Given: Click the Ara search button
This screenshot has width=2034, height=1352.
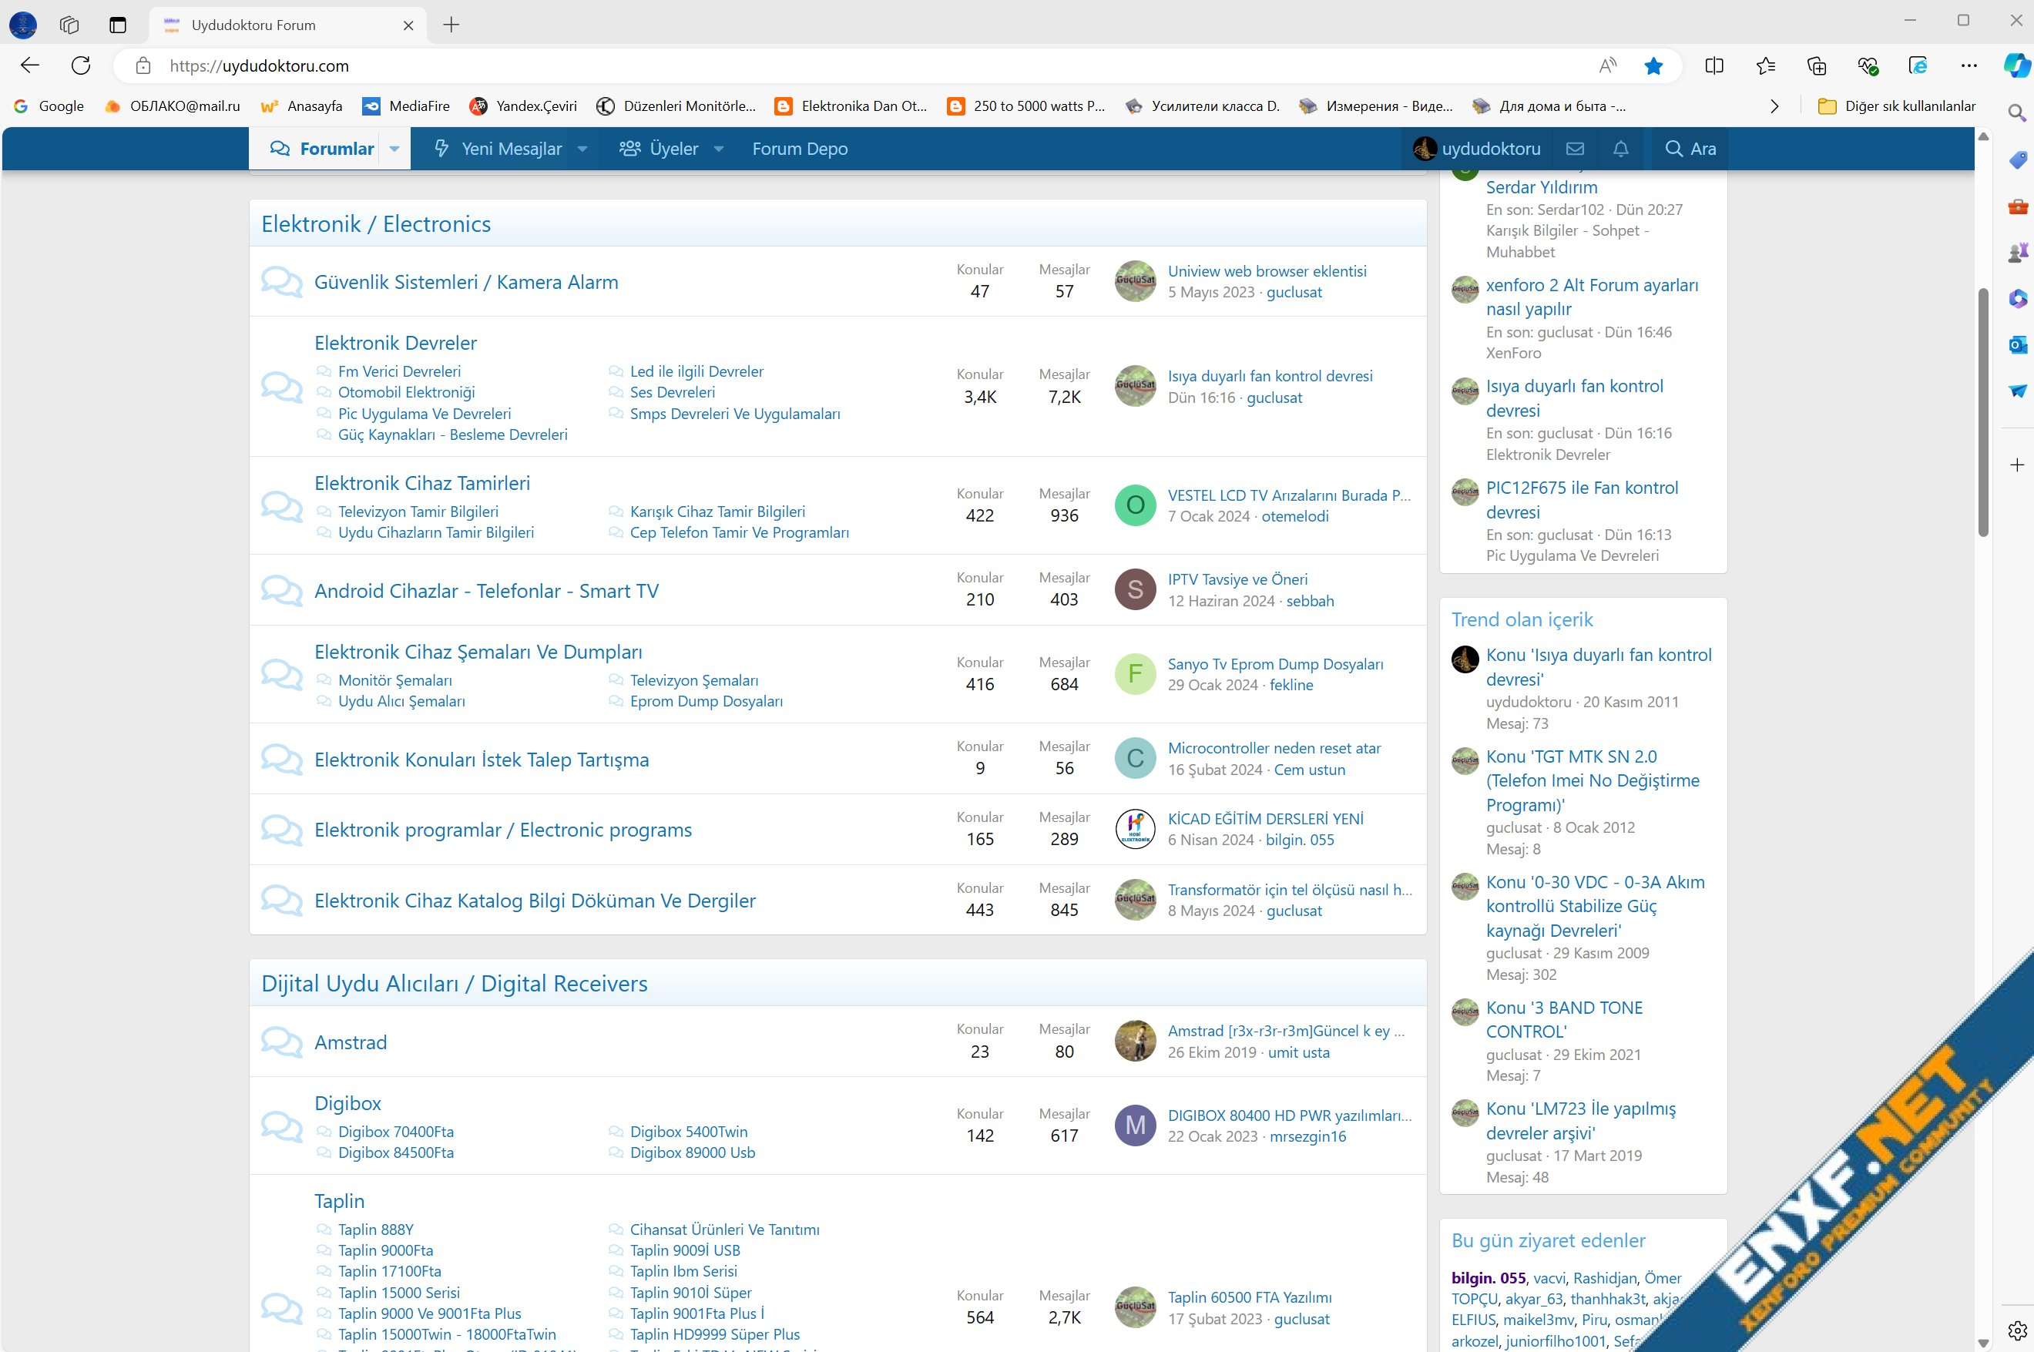Looking at the screenshot, I should 1690,149.
